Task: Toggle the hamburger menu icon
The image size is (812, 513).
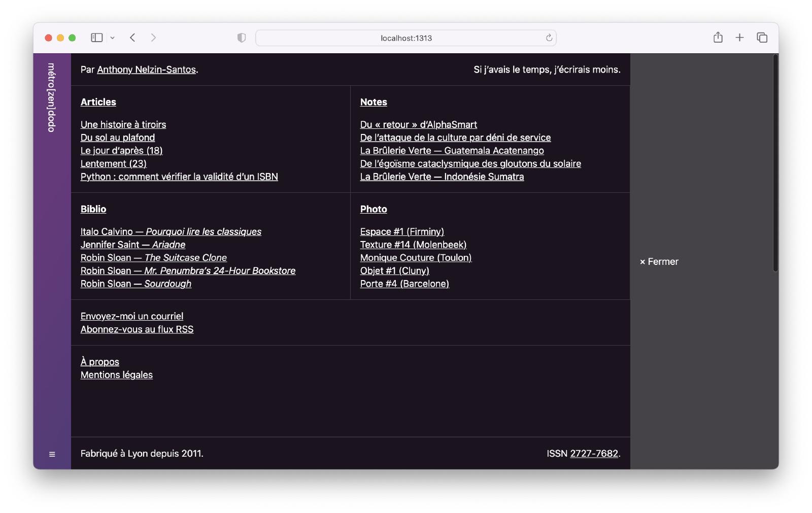Action: [52, 454]
